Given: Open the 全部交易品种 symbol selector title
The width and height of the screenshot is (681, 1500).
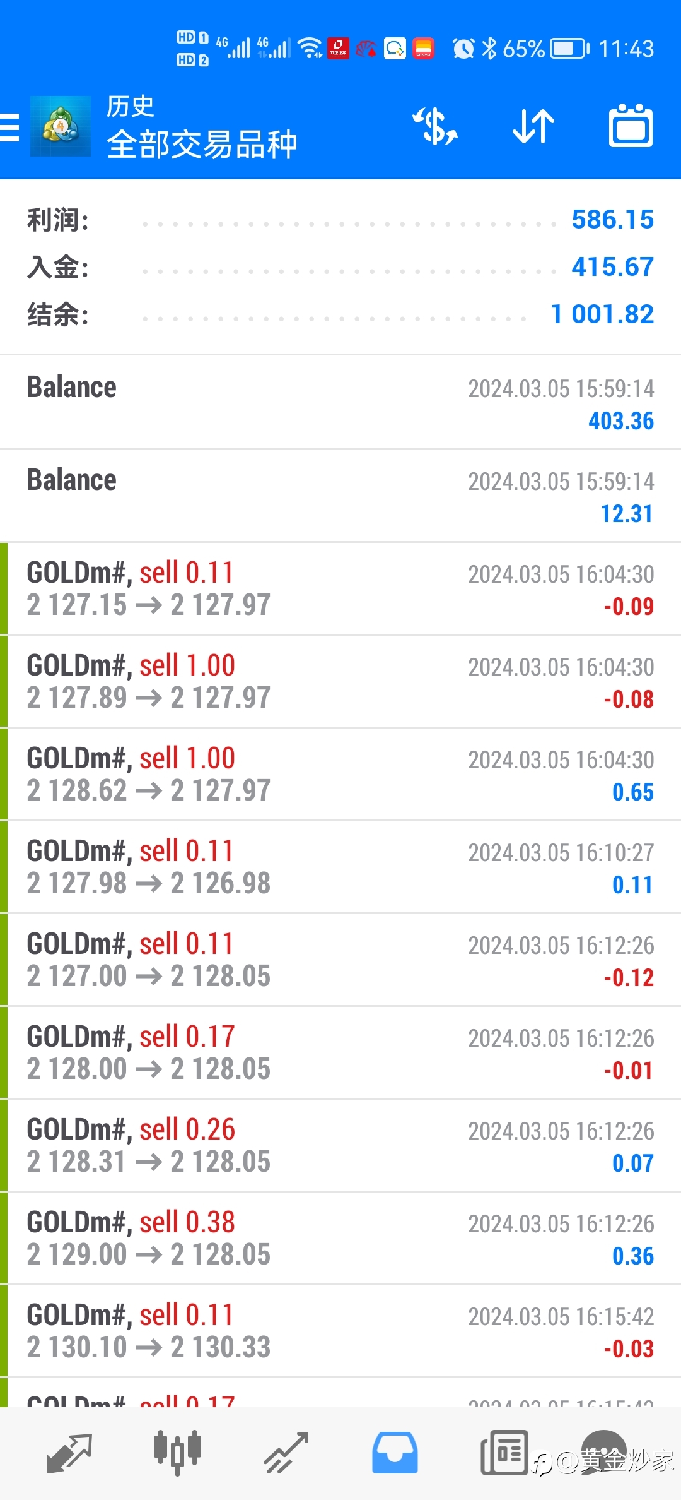Looking at the screenshot, I should 202,145.
